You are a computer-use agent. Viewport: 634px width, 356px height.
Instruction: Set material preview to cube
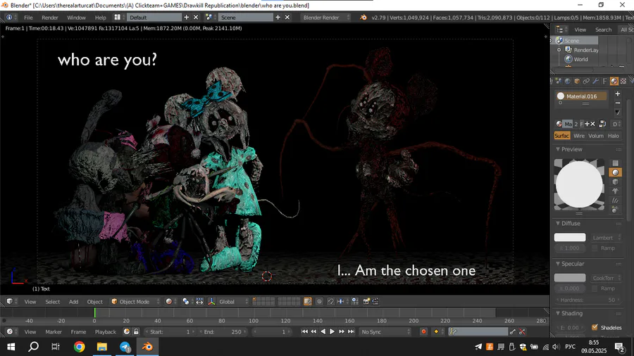tap(615, 182)
